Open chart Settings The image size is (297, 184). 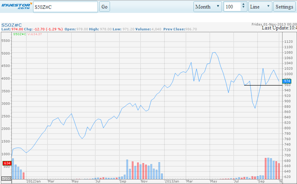pos(284,7)
